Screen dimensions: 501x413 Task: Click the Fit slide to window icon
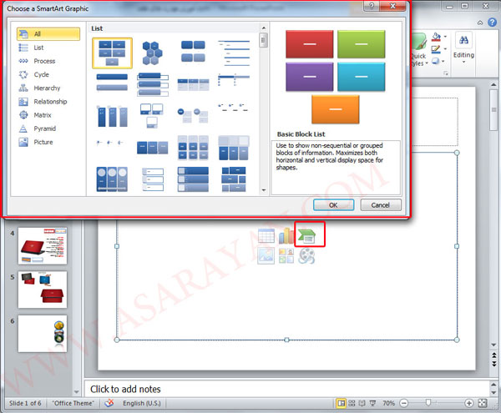pos(483,404)
